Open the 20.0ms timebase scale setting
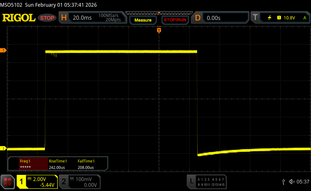Screen dimensions: 311x191 pyautogui.click(x=82, y=18)
